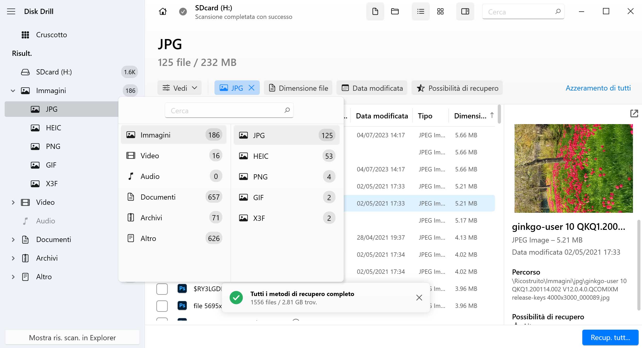Click Azzeramento di tutti link
The height and width of the screenshot is (348, 642).
click(598, 88)
